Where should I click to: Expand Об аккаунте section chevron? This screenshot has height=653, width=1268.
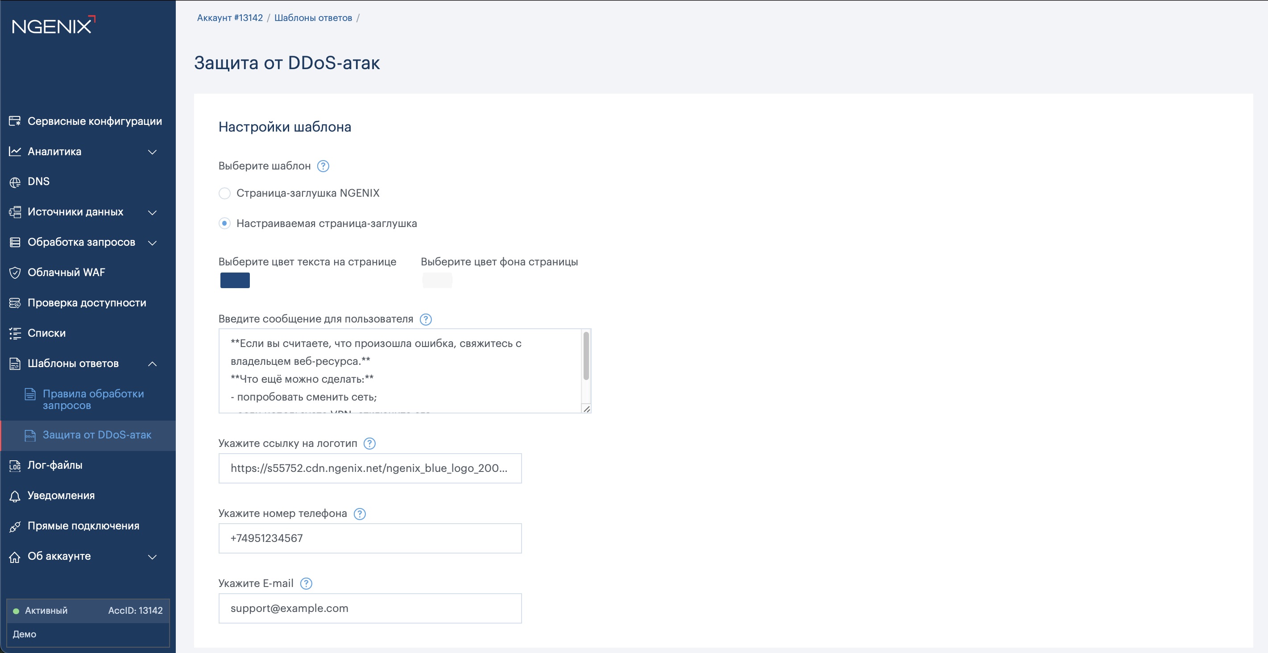pyautogui.click(x=153, y=557)
